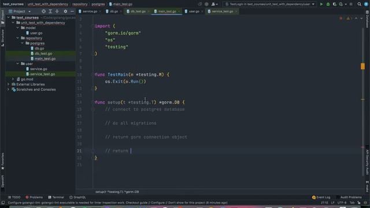Collapse the unit_test_with_dependency folder
The image size is (370, 208).
pos(13,23)
